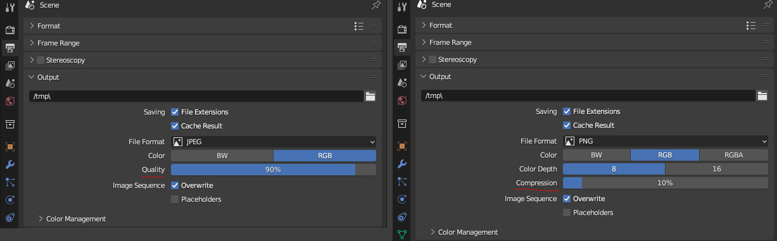This screenshot has height=241, width=777.
Task: Open Object properties tab in left panel
Action: click(x=9, y=147)
